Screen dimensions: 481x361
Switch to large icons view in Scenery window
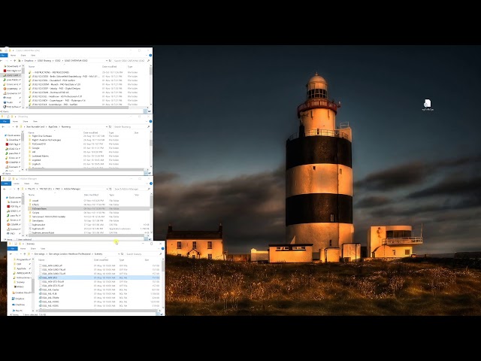click(162, 314)
